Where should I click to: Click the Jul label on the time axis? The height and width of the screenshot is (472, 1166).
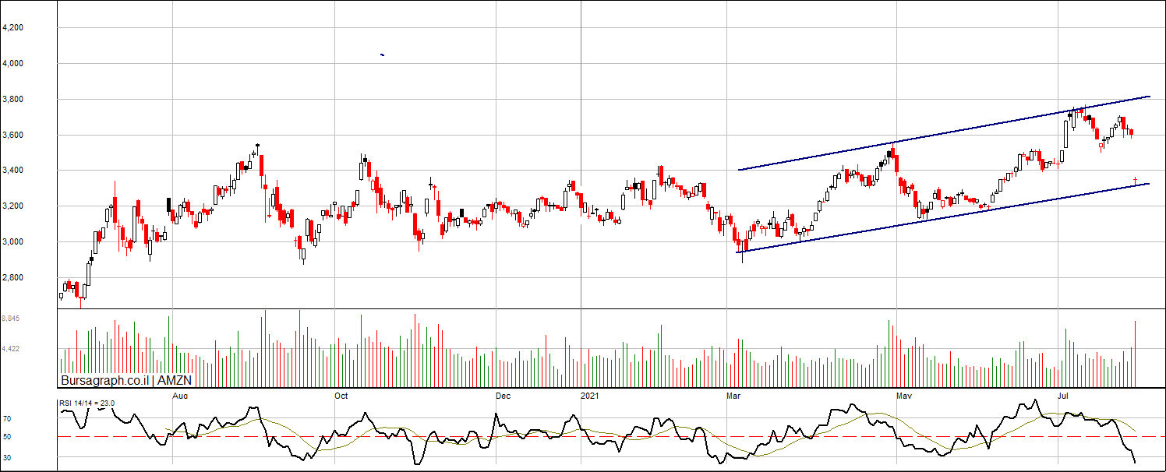(1064, 396)
